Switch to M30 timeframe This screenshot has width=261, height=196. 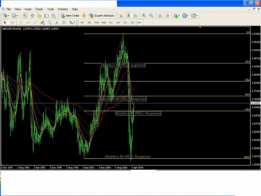point(104,23)
